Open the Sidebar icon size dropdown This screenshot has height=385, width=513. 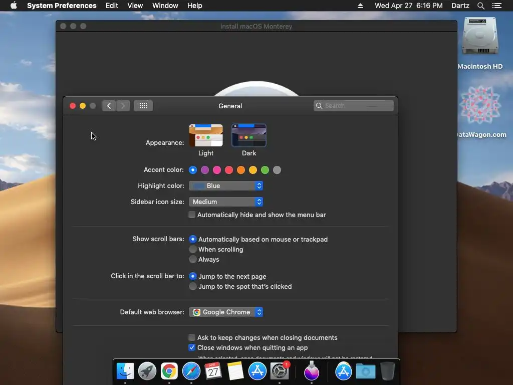[226, 202]
